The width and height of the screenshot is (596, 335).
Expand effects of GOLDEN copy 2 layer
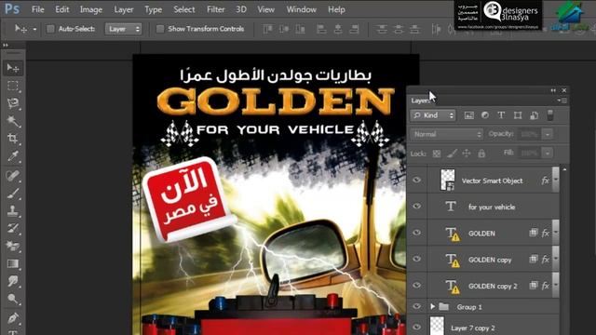coord(556,286)
